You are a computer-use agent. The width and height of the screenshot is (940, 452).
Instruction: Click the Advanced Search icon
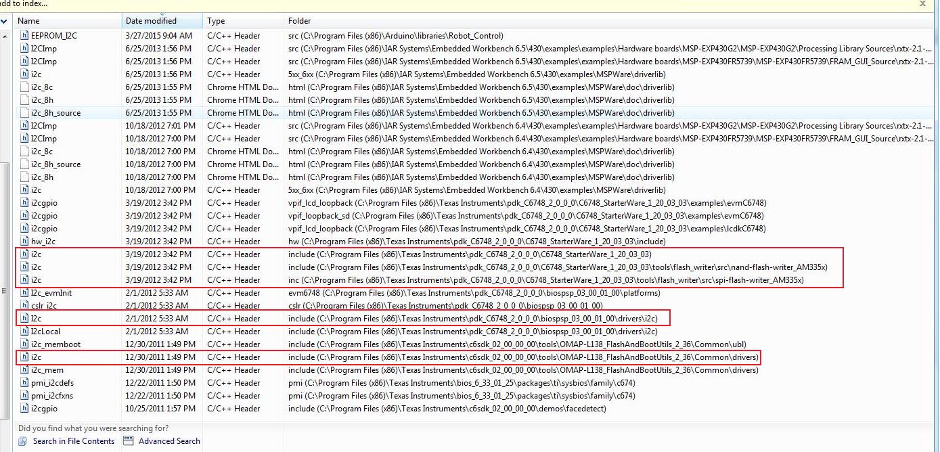pos(129,440)
